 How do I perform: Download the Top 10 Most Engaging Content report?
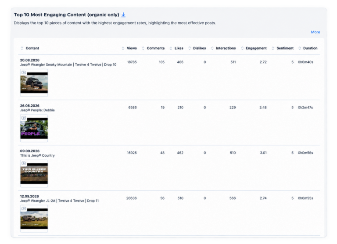coord(123,15)
